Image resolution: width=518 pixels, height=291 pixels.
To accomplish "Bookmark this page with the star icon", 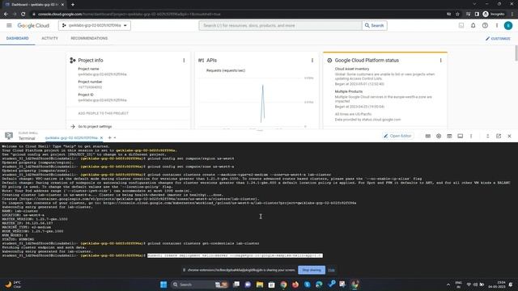I will [x=457, y=15].
